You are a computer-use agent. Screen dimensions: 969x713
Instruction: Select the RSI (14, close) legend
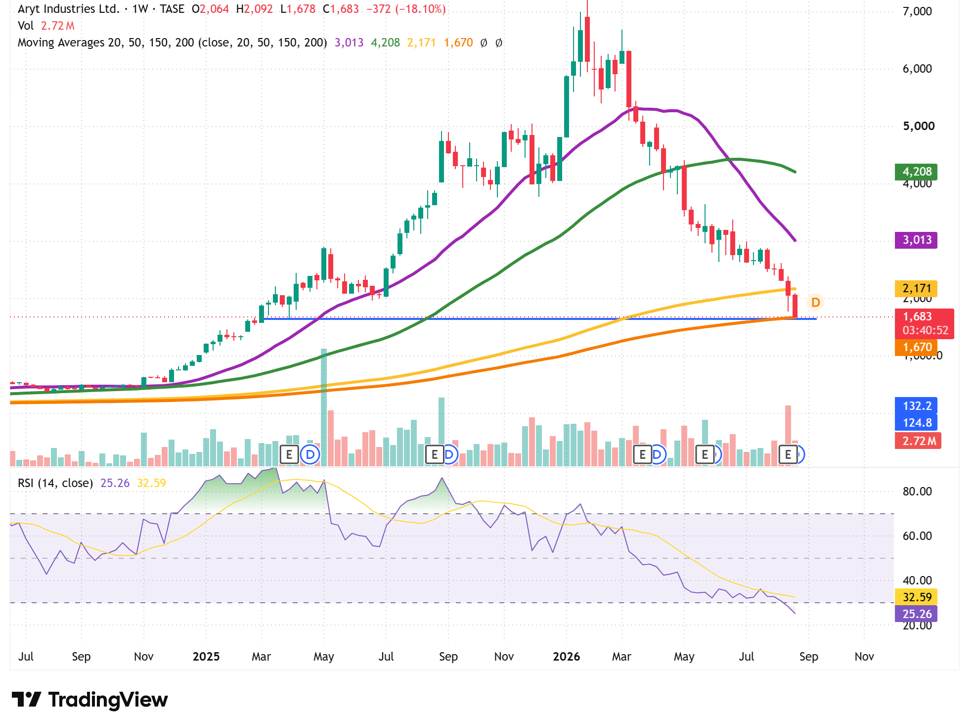[x=55, y=483]
